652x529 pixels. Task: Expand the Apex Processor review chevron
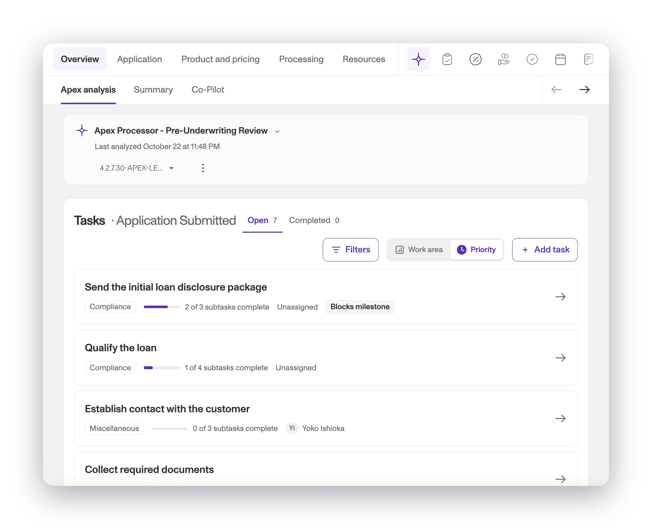click(277, 131)
